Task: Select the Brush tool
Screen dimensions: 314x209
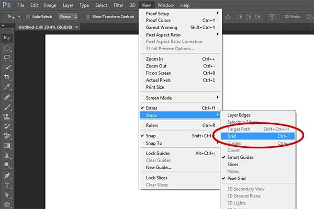Action: point(7,107)
